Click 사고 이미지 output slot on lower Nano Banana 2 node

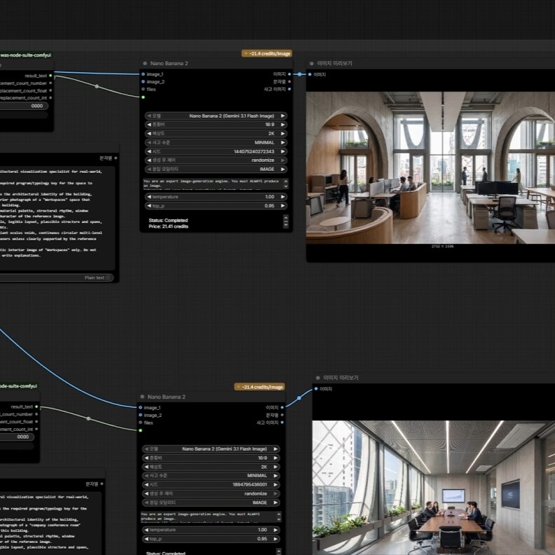pos(282,423)
